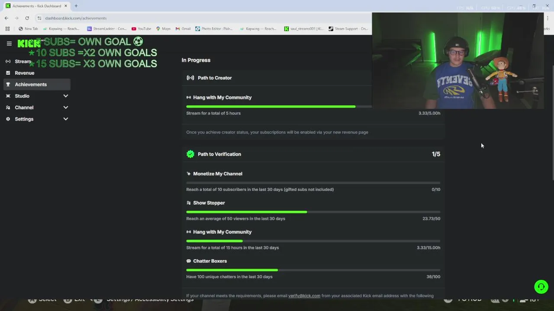Open the hamburger sidebar menu icon
554x311 pixels.
click(x=9, y=44)
